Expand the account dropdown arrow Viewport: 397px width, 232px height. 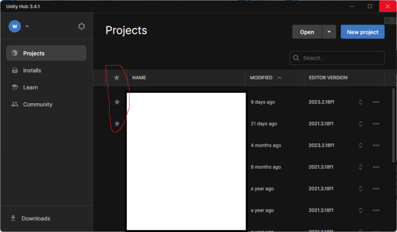coord(27,26)
